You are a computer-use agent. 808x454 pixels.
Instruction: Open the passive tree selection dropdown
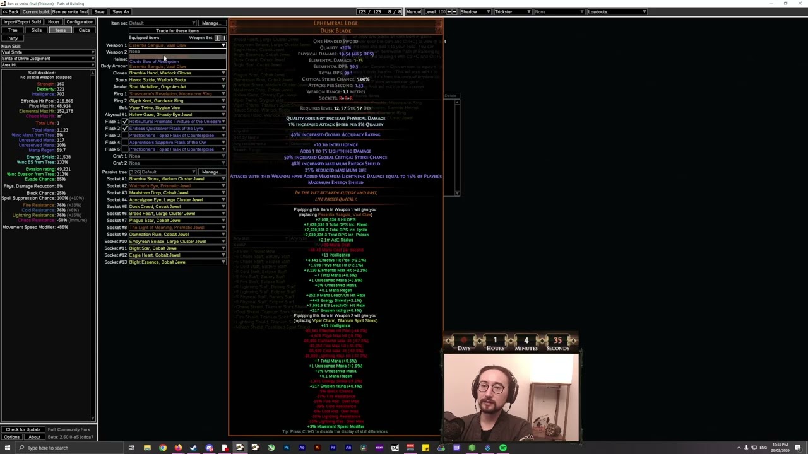point(163,172)
